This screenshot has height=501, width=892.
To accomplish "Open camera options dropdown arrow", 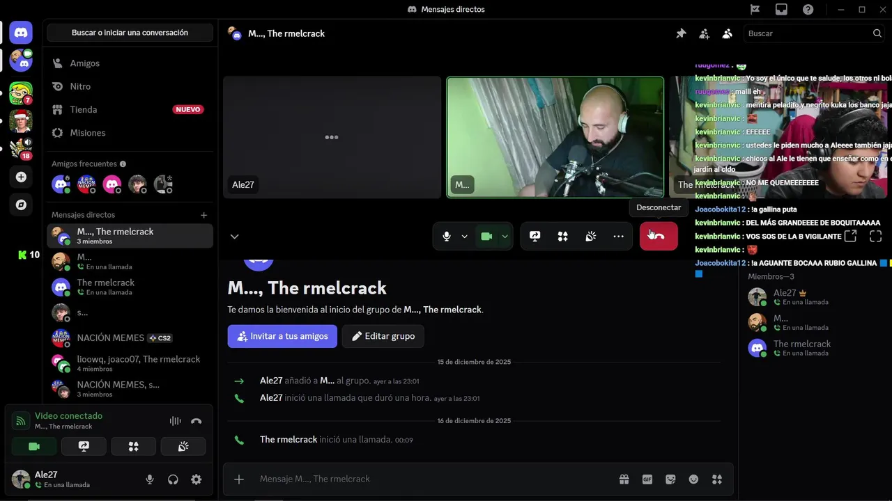I will [x=505, y=237].
